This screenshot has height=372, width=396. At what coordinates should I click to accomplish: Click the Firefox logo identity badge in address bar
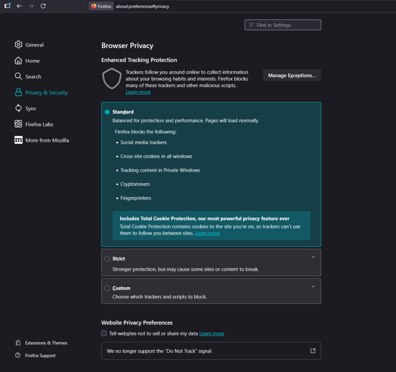click(x=101, y=6)
